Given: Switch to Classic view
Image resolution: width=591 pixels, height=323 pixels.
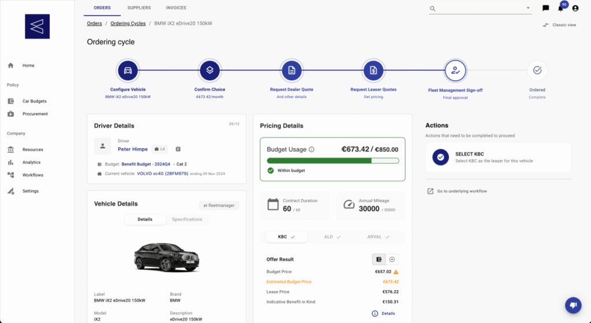Looking at the screenshot, I should pos(559,25).
